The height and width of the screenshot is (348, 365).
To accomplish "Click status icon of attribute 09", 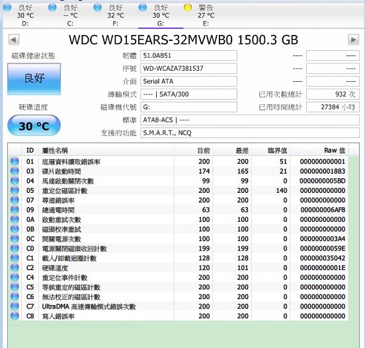I will (x=15, y=210).
